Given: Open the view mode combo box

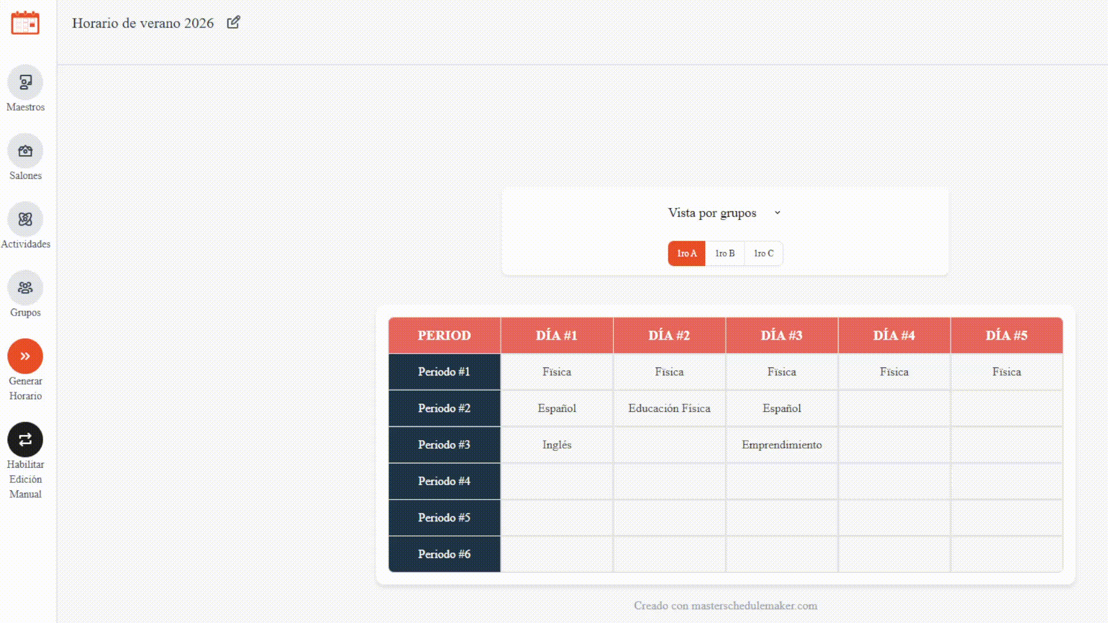Looking at the screenshot, I should click(724, 213).
